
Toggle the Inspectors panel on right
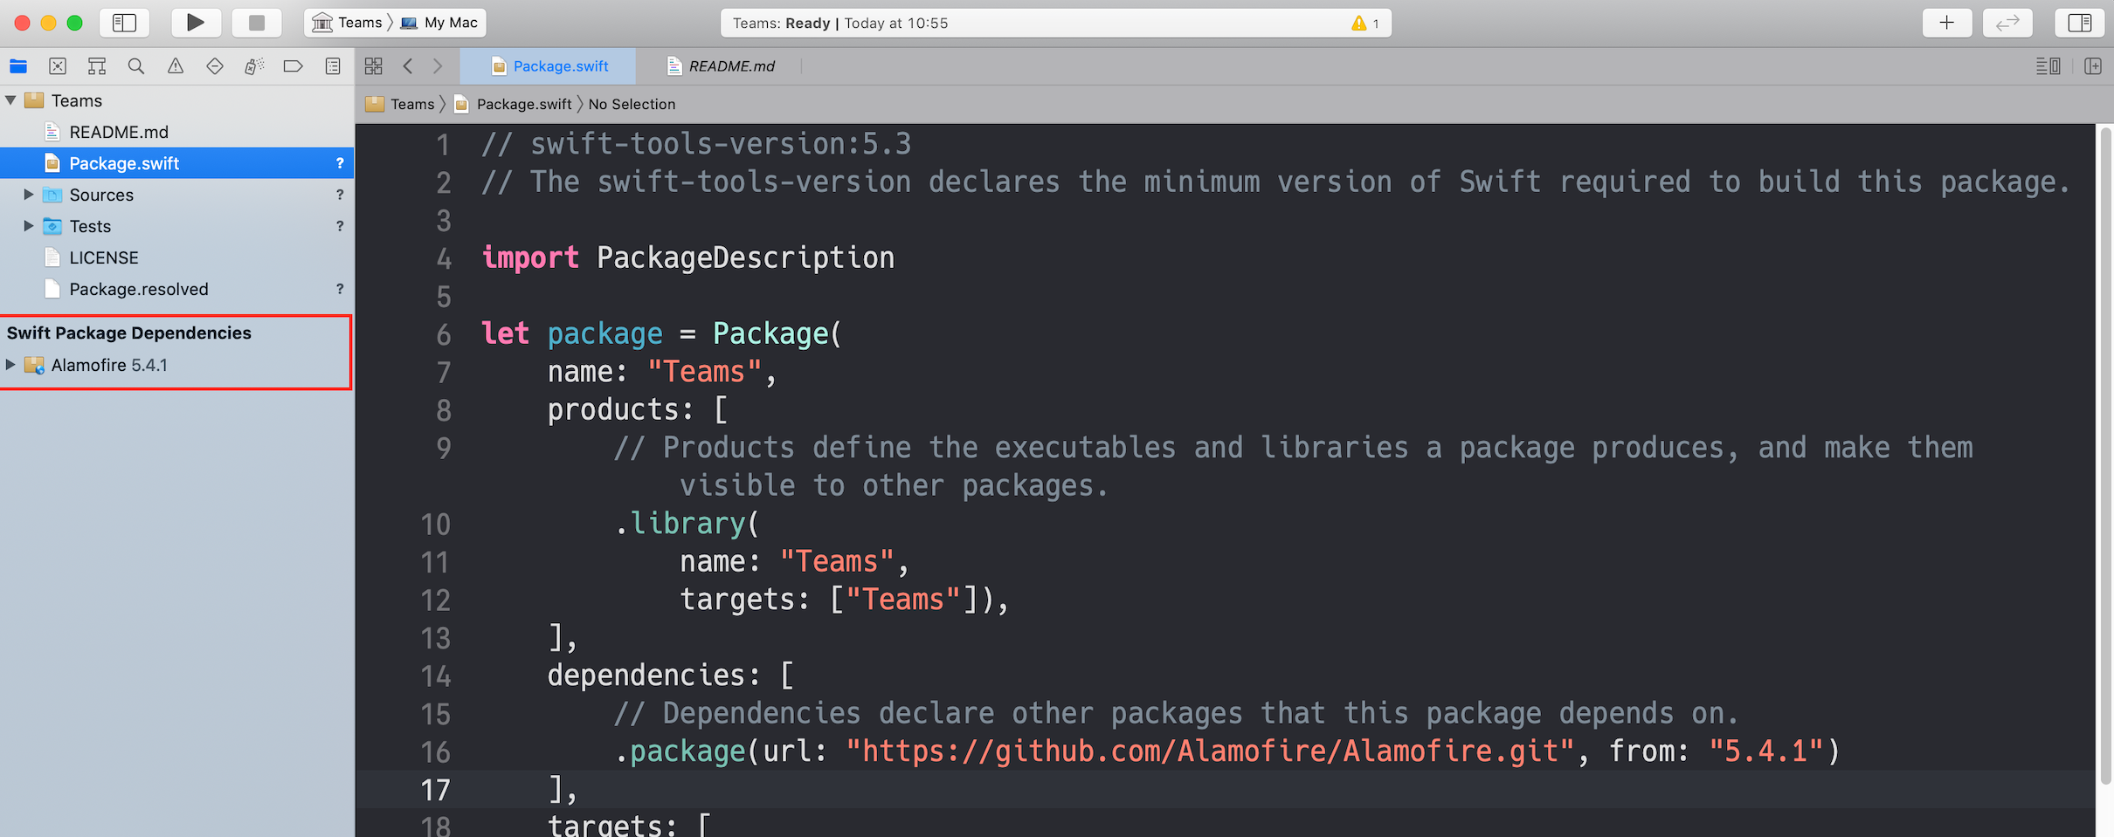[x=2079, y=23]
